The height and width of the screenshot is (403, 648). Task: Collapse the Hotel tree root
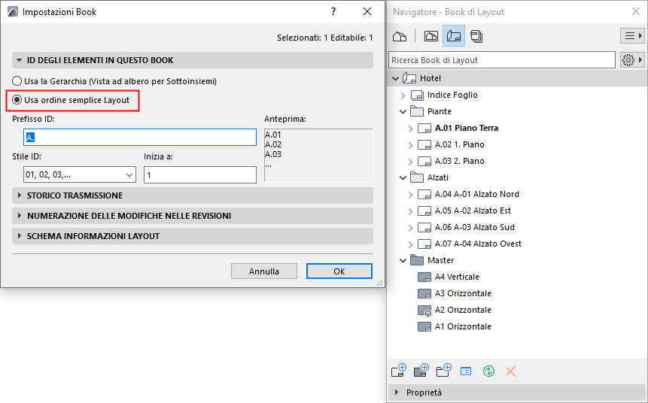click(395, 78)
